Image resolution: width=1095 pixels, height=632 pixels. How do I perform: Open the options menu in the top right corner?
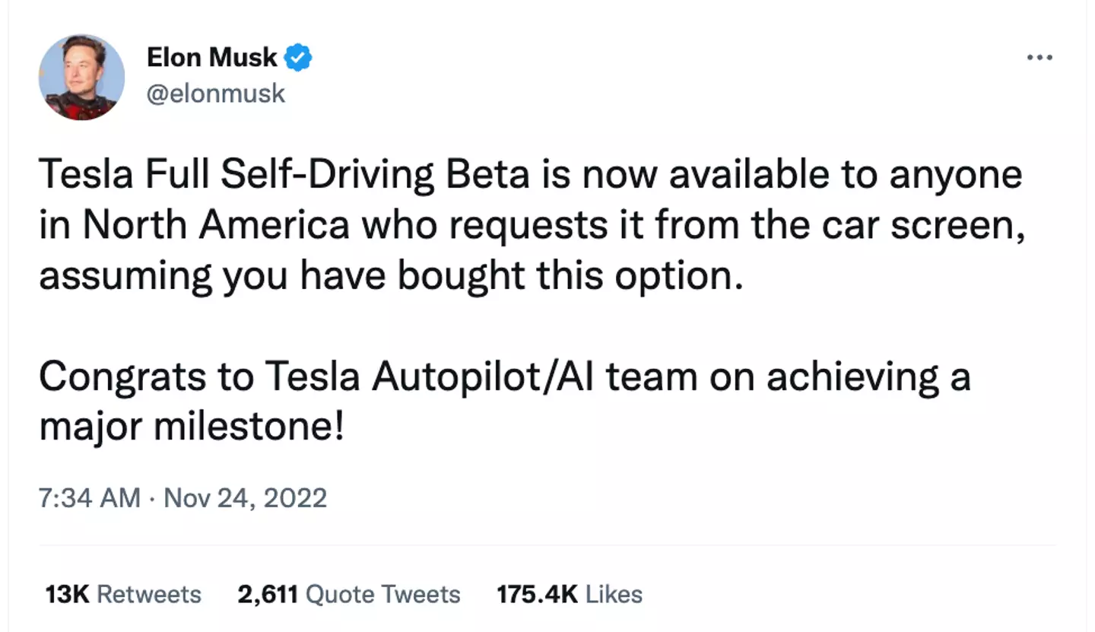tap(1039, 56)
